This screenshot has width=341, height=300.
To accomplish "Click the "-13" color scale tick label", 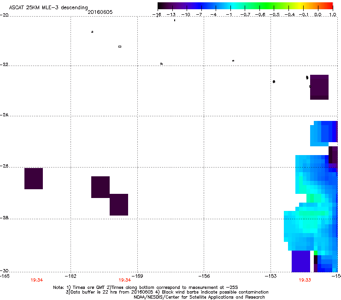I will (171, 15).
